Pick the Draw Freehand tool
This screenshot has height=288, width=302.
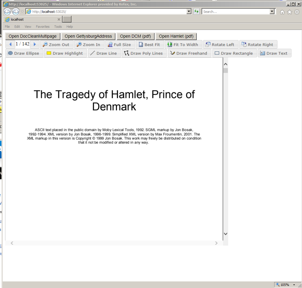point(189,53)
